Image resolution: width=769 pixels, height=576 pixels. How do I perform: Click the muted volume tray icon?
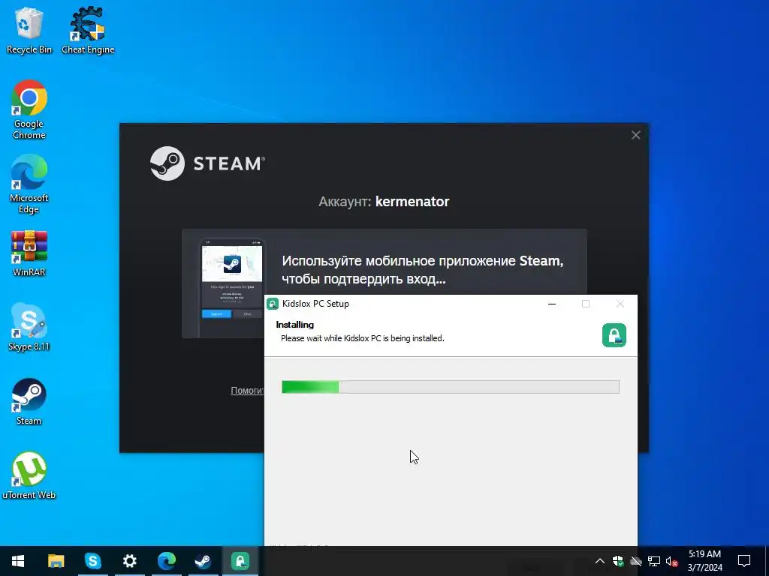click(x=671, y=561)
